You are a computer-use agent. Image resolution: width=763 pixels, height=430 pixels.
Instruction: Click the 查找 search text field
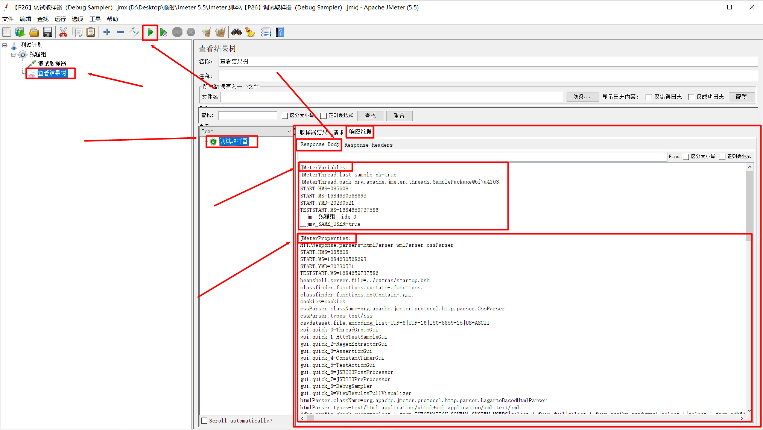pyautogui.click(x=248, y=116)
